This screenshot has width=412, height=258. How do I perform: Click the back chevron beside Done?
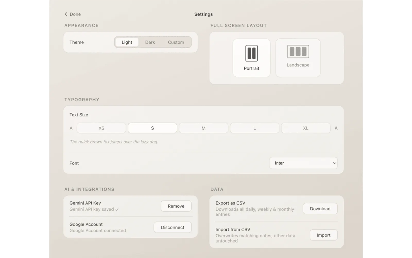click(x=66, y=14)
